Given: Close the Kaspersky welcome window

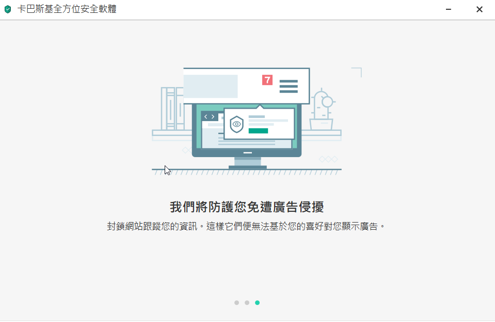Looking at the screenshot, I should click(x=479, y=9).
